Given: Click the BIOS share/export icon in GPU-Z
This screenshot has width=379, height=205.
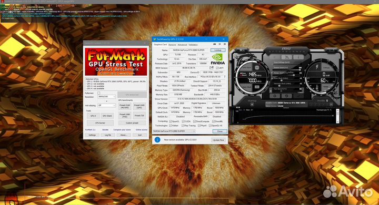Looking at the screenshot, I should 212,68.
